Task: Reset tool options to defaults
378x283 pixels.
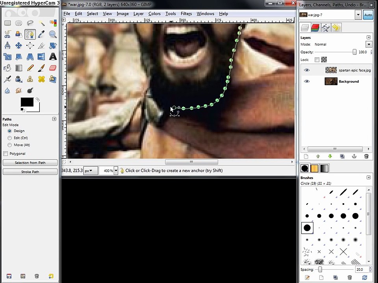Action: point(51,276)
